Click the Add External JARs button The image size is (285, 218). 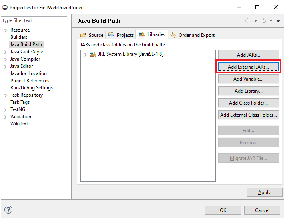[x=248, y=67]
